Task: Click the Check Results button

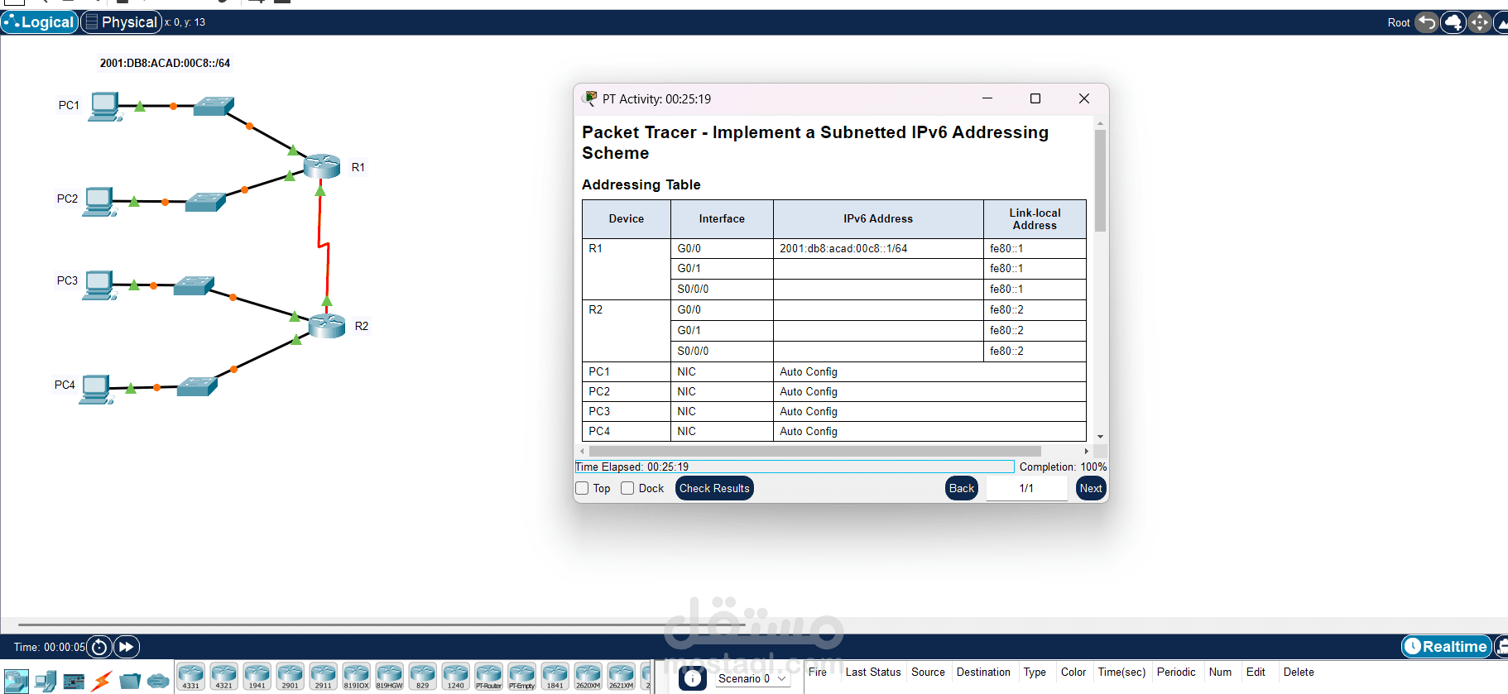Action: click(x=714, y=488)
